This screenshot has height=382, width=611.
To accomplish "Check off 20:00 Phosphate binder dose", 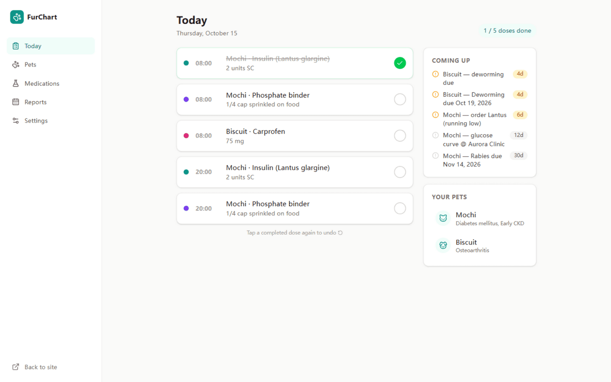I will pyautogui.click(x=400, y=208).
